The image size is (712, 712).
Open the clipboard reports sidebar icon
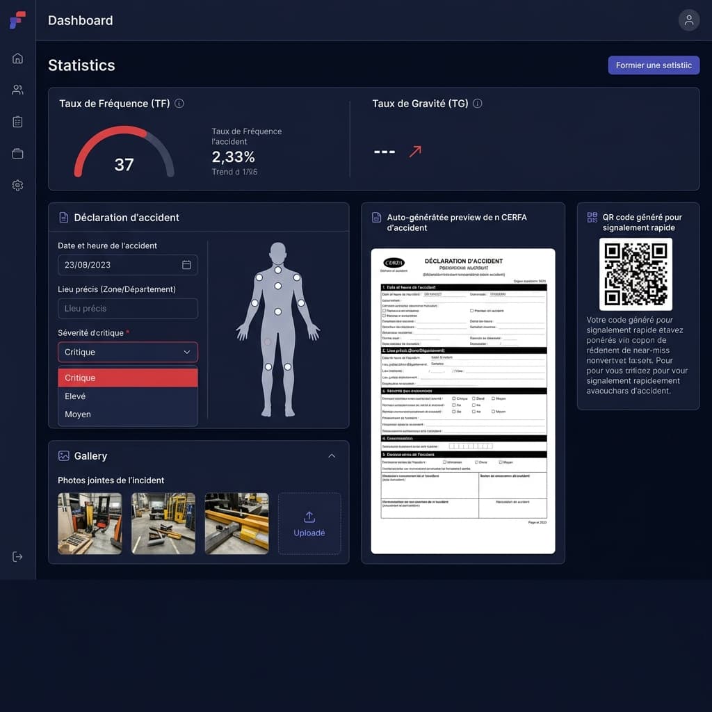(x=17, y=122)
